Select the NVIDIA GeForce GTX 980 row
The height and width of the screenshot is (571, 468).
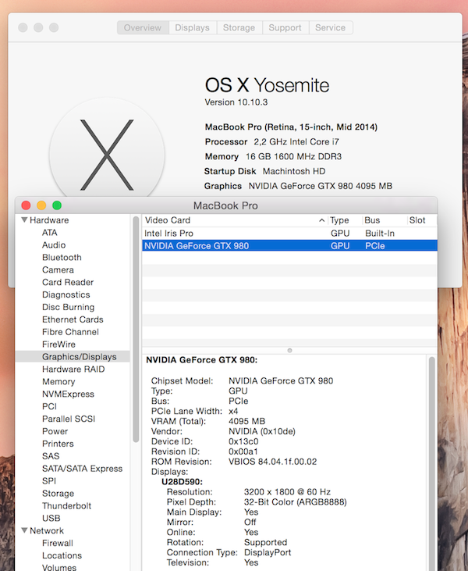(x=289, y=246)
